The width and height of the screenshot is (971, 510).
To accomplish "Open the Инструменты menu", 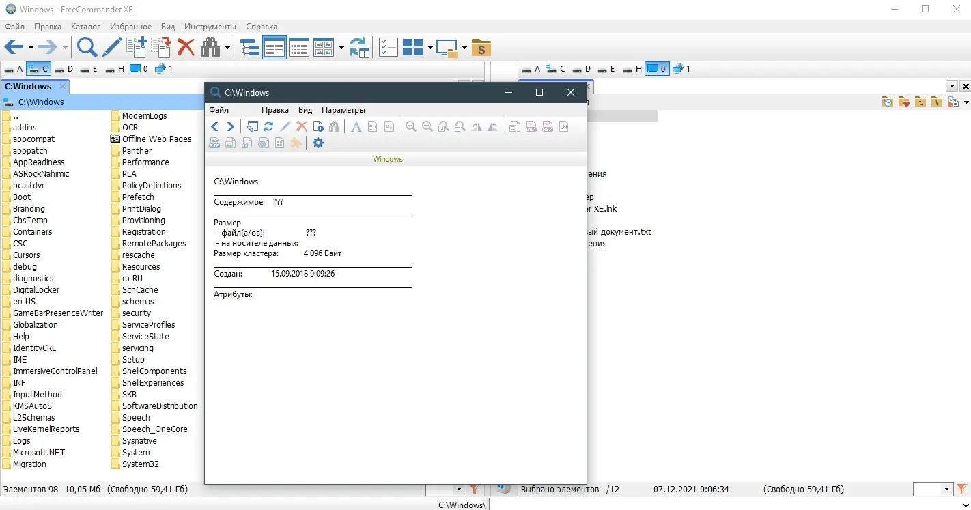I will (x=210, y=27).
